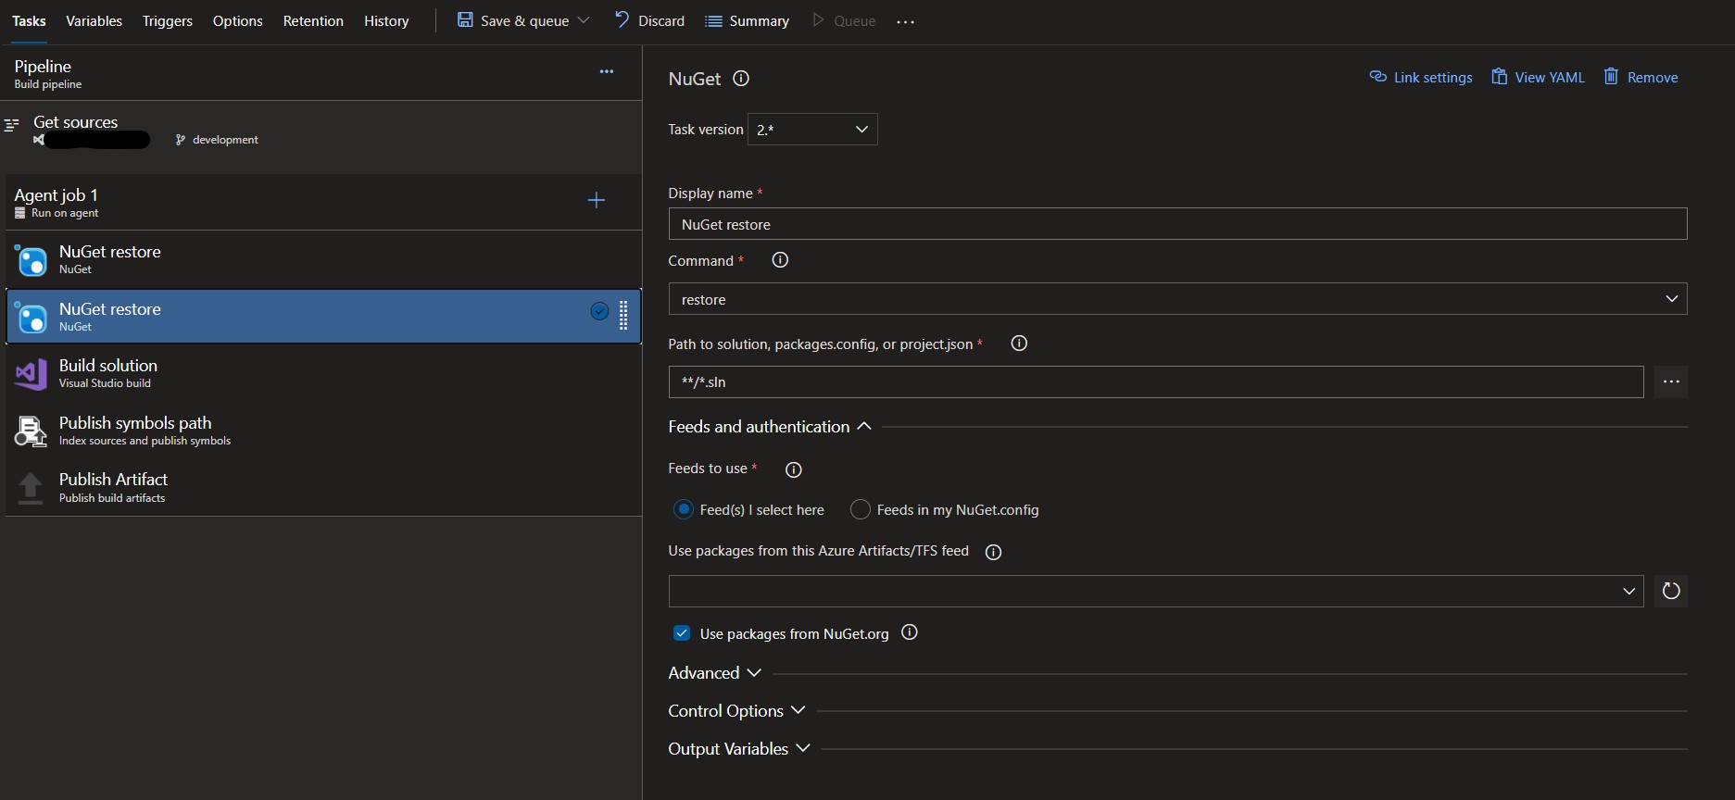Select the Pipeline build pipeline header

(321, 73)
